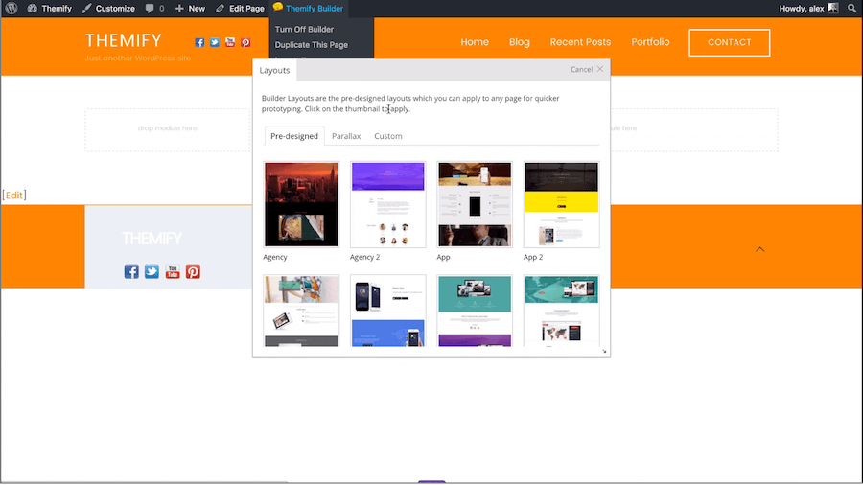
Task: Choose Duplicate This Page
Action: 312,44
